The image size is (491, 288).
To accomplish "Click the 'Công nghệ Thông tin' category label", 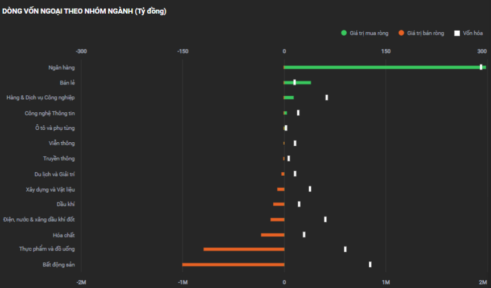I will 49,113.
